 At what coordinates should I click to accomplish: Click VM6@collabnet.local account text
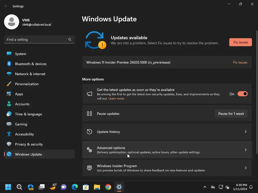click(x=36, y=25)
